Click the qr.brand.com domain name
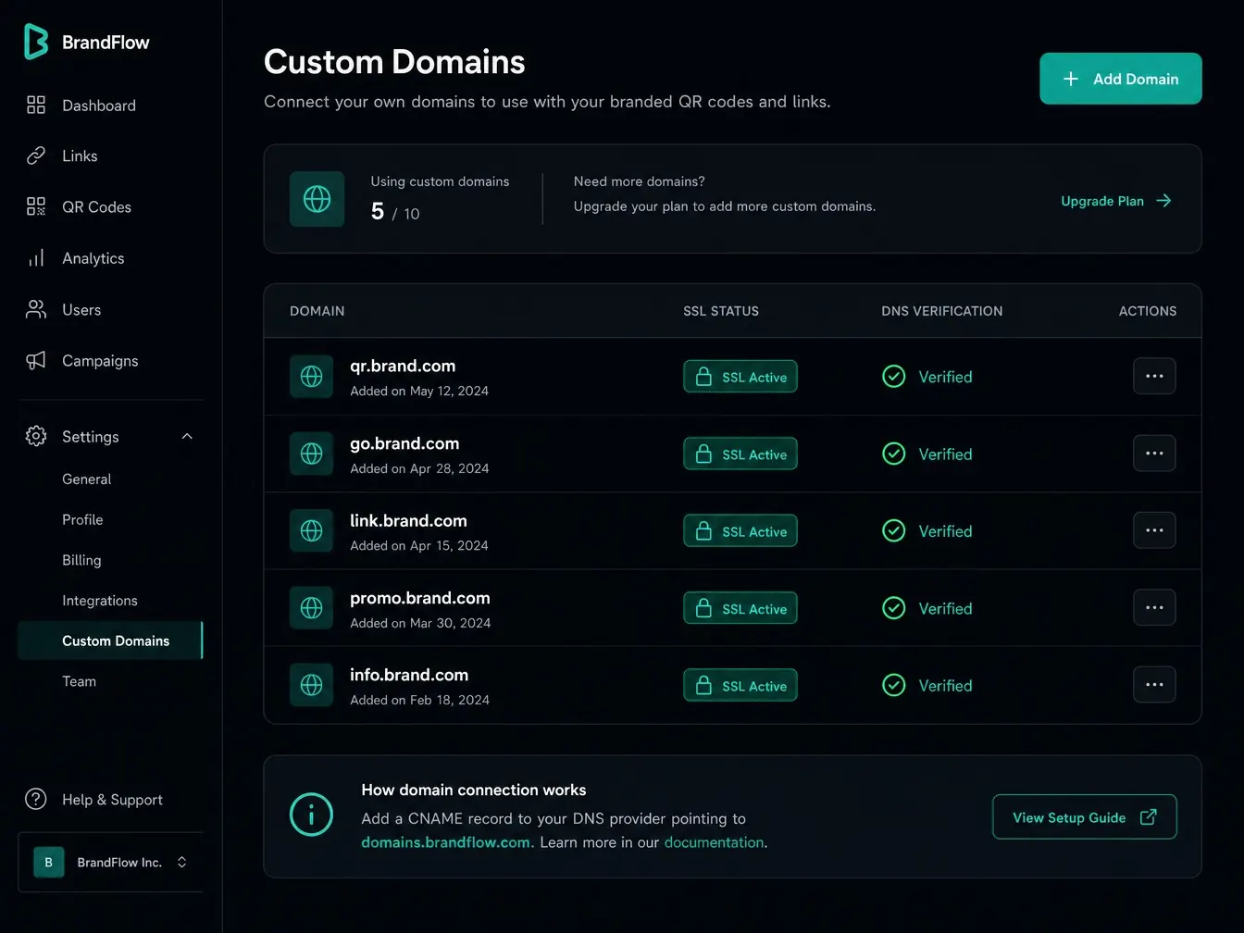Screen dimensions: 1244x933 tap(403, 366)
